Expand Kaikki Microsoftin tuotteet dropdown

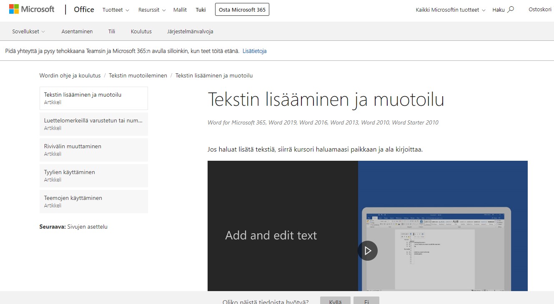coord(451,10)
